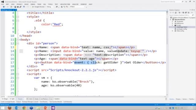The image size is (196, 110).
Task: Open Google Chrome from the taskbar
Action: 24,108
